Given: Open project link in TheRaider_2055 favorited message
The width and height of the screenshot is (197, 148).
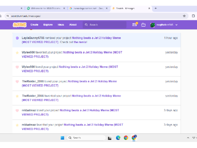Looking at the screenshot, I should pos(71,98).
